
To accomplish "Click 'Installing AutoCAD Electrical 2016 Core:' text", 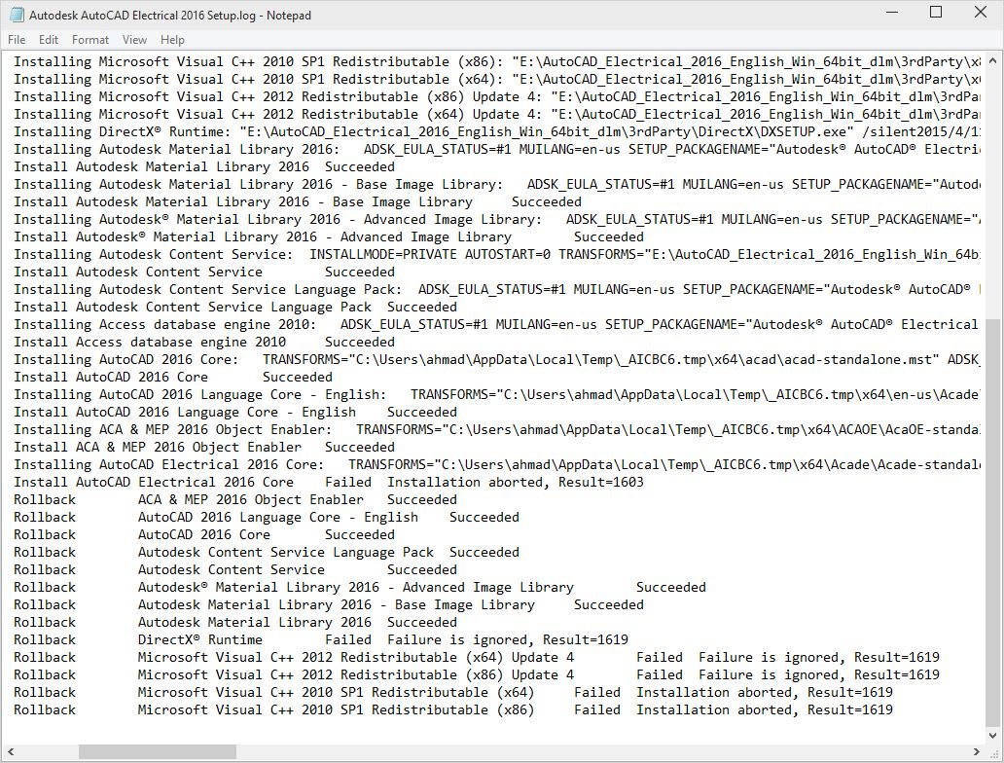I will [169, 465].
